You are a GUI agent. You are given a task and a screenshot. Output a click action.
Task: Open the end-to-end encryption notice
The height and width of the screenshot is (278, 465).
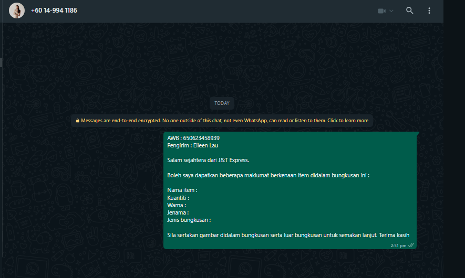tap(222, 121)
